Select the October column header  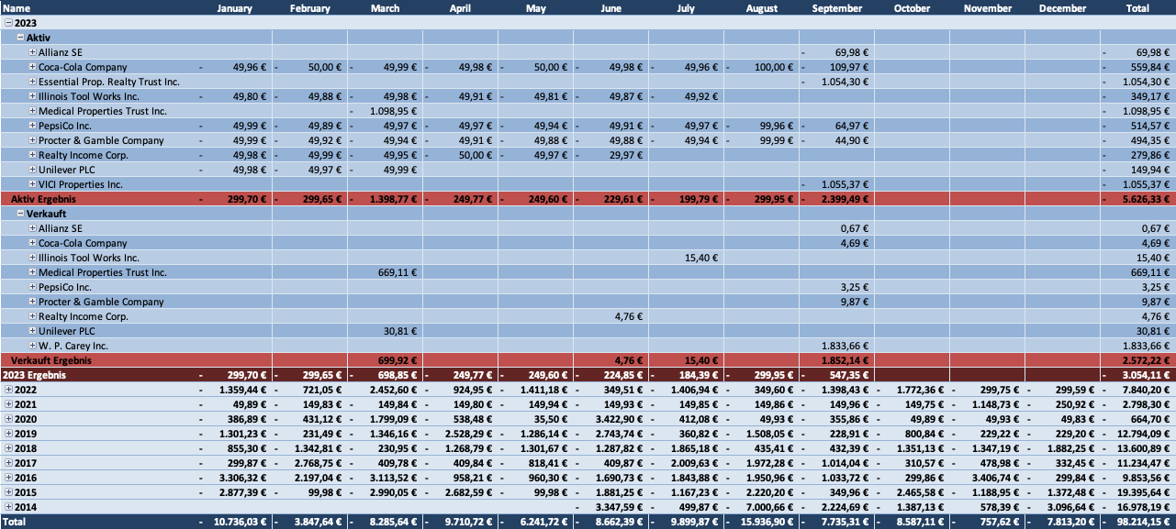pos(913,8)
